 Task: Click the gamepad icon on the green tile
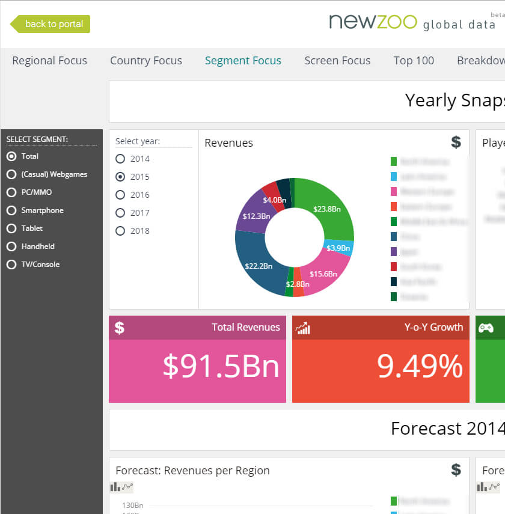click(x=486, y=328)
